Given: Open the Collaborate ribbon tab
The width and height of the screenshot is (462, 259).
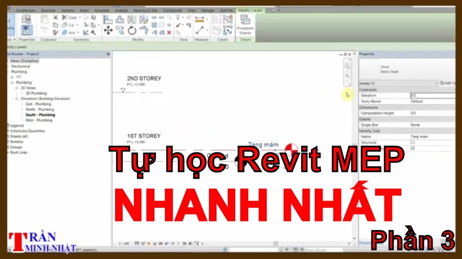Looking at the screenshot, I should click(x=173, y=10).
